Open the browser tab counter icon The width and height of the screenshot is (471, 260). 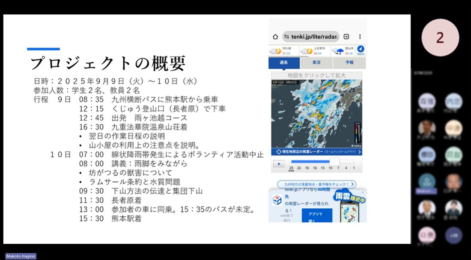(346, 36)
